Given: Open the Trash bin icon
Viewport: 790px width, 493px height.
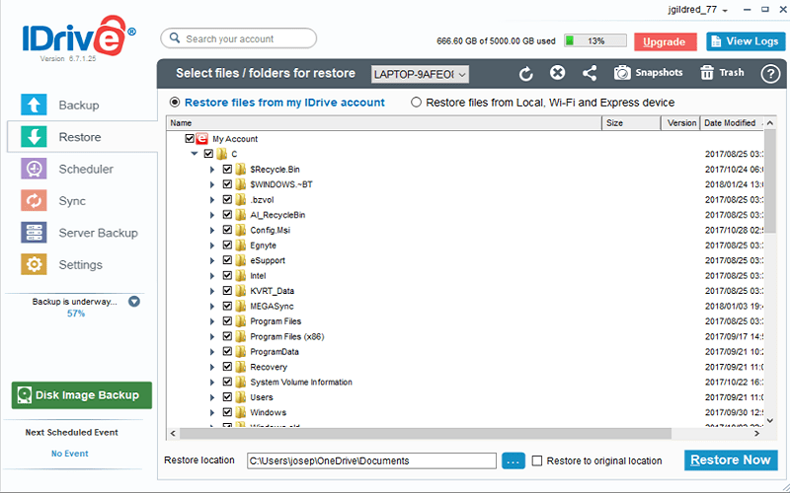Looking at the screenshot, I should click(x=707, y=73).
